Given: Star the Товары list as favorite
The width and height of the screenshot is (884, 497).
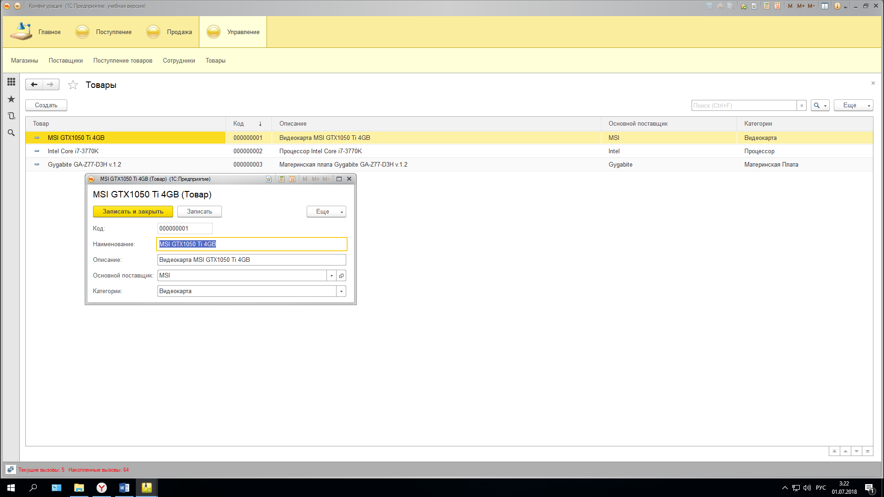Looking at the screenshot, I should point(73,85).
